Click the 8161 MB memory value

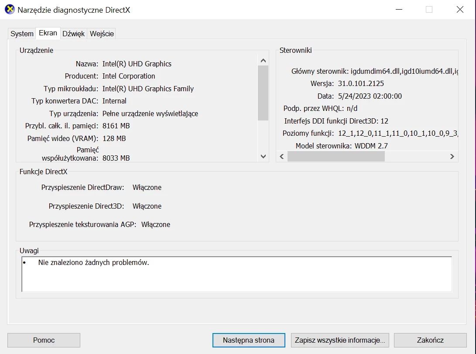(116, 126)
